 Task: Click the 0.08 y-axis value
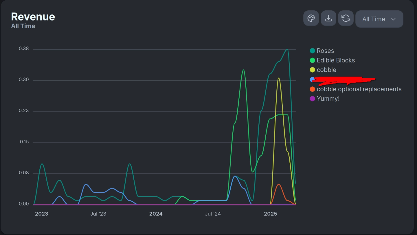pos(24,173)
